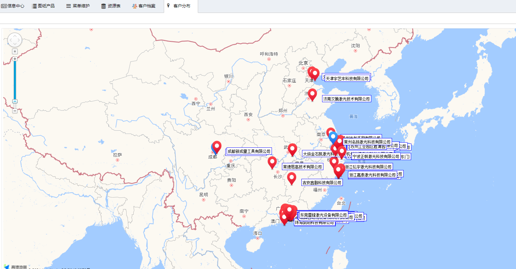Select the red marker at Chengdu
Screen dimensions: 516x269
[x=217, y=146]
